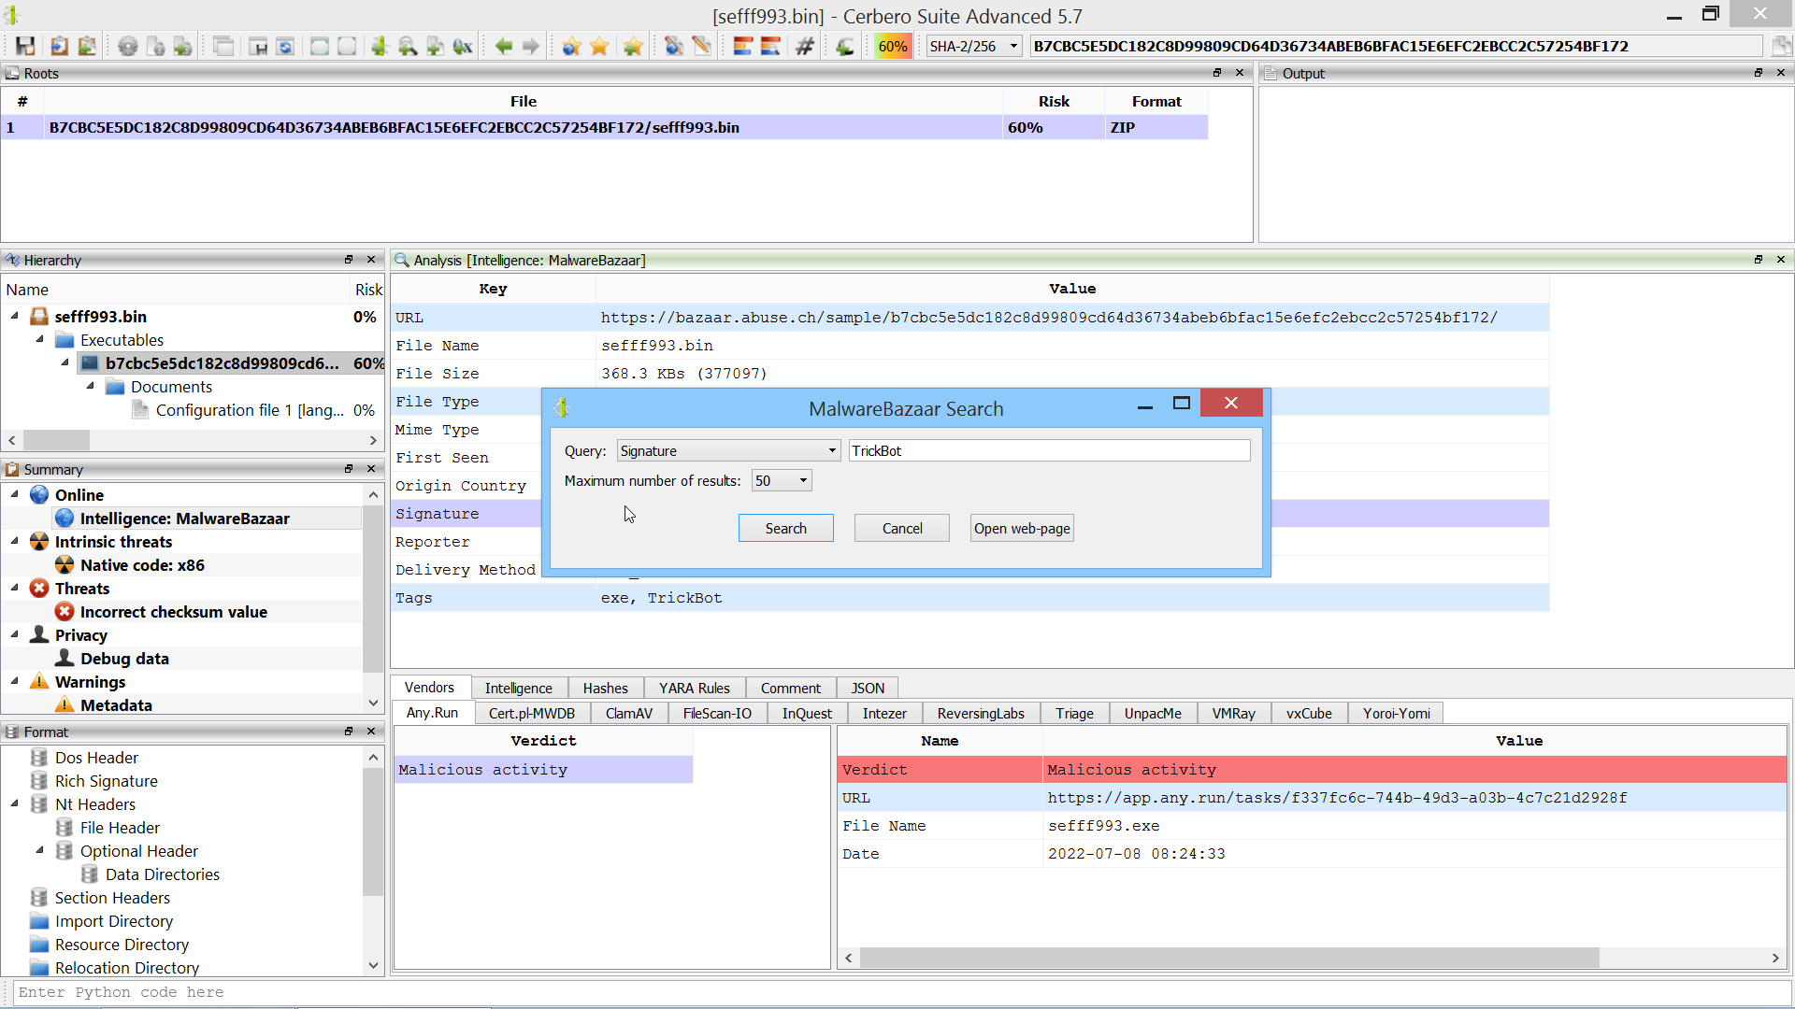The image size is (1795, 1009).
Task: Click the hash (#) toolbar icon
Action: tap(805, 46)
